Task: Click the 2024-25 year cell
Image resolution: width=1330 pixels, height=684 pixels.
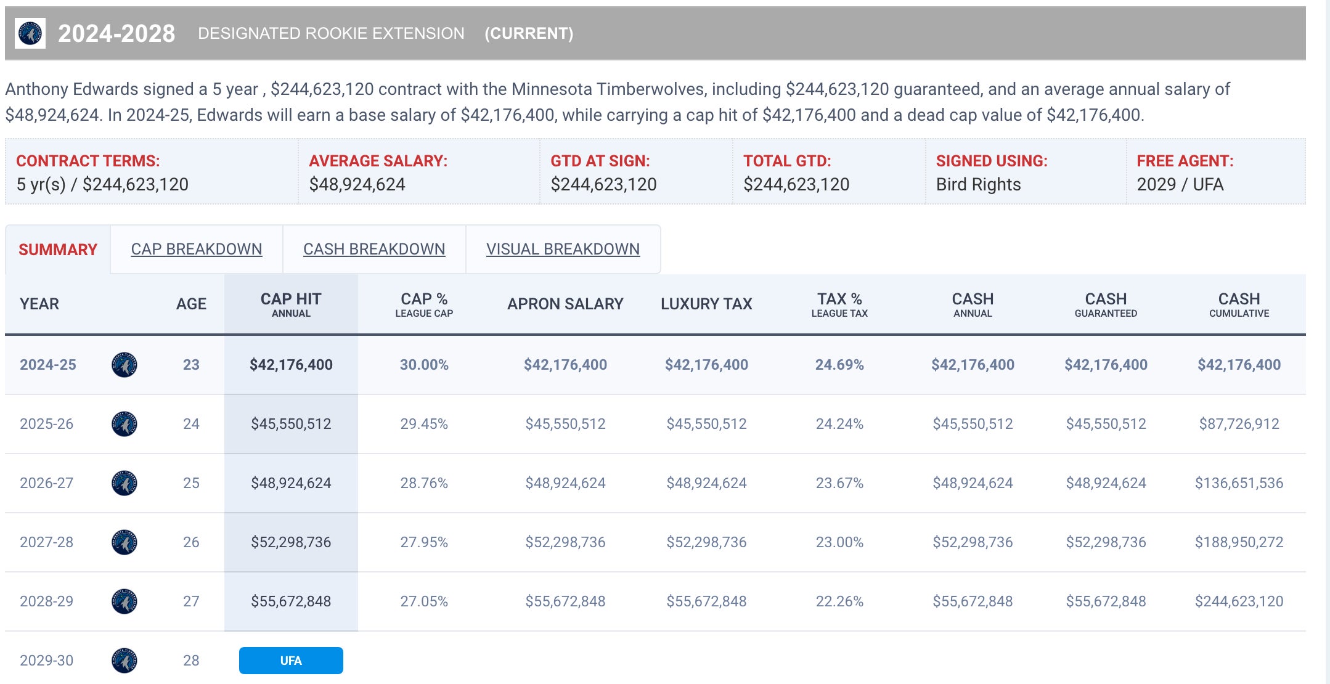Action: tap(48, 365)
